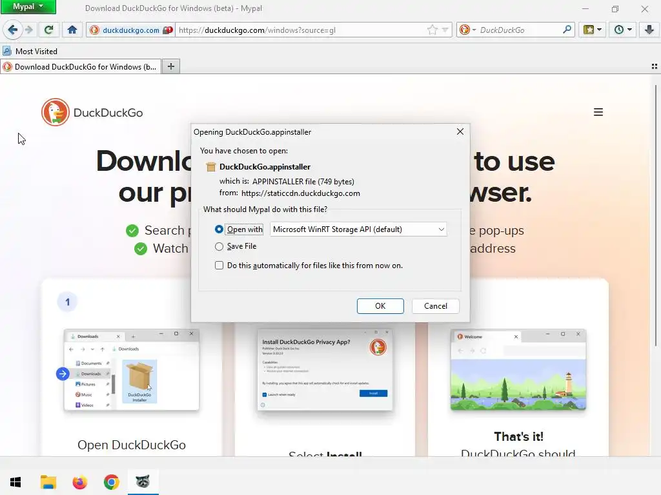Launch Chrome from taskbar
The height and width of the screenshot is (495, 661).
(x=111, y=482)
